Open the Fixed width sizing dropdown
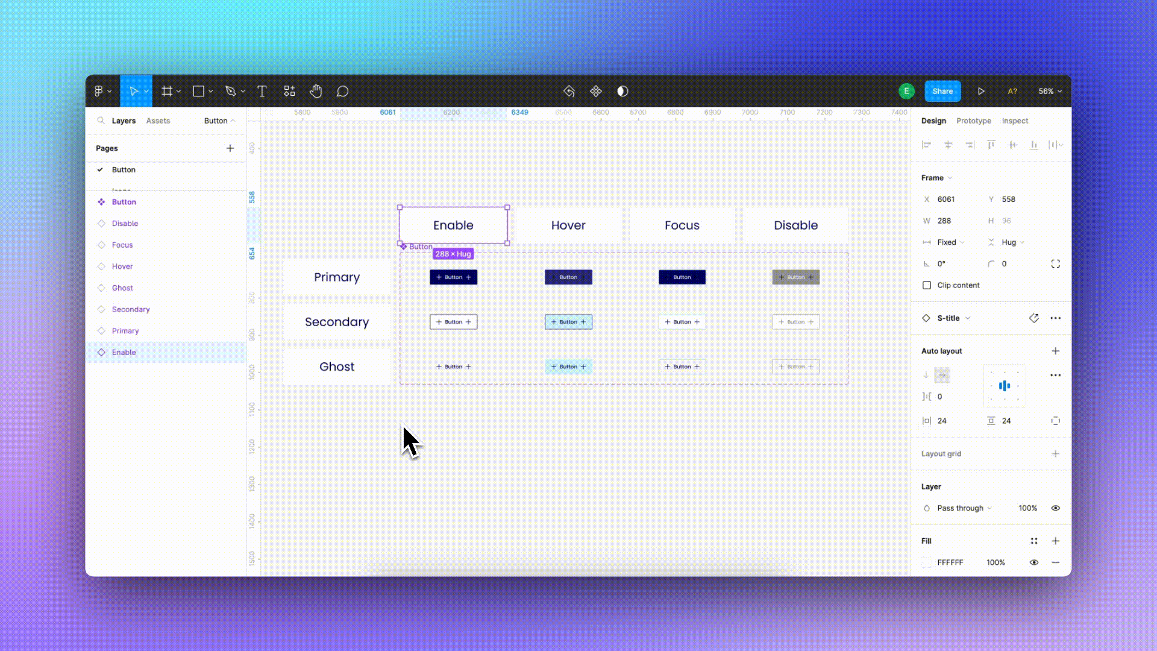Screen dimensions: 1157x651 [x=950, y=242]
